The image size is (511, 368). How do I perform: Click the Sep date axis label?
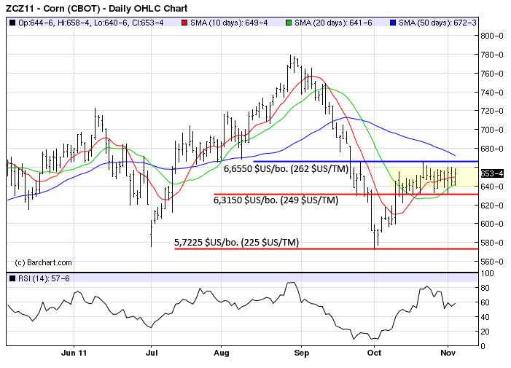tap(302, 353)
